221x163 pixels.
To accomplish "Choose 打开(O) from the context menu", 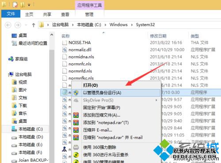I will [x=91, y=85].
